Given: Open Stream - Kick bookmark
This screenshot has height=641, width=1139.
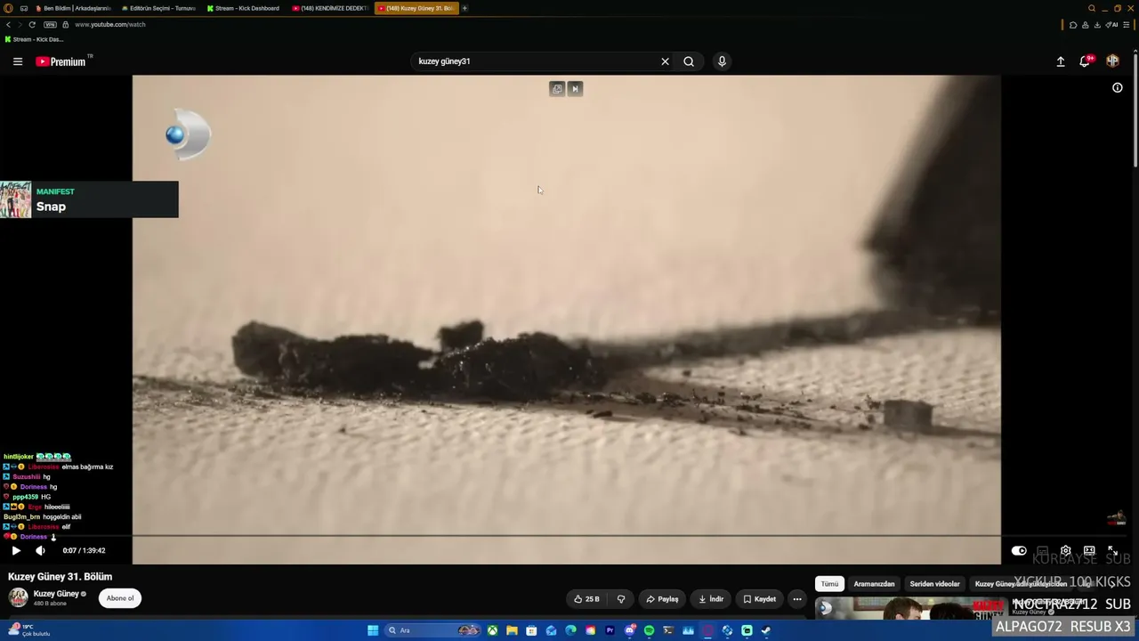Looking at the screenshot, I should (x=34, y=40).
